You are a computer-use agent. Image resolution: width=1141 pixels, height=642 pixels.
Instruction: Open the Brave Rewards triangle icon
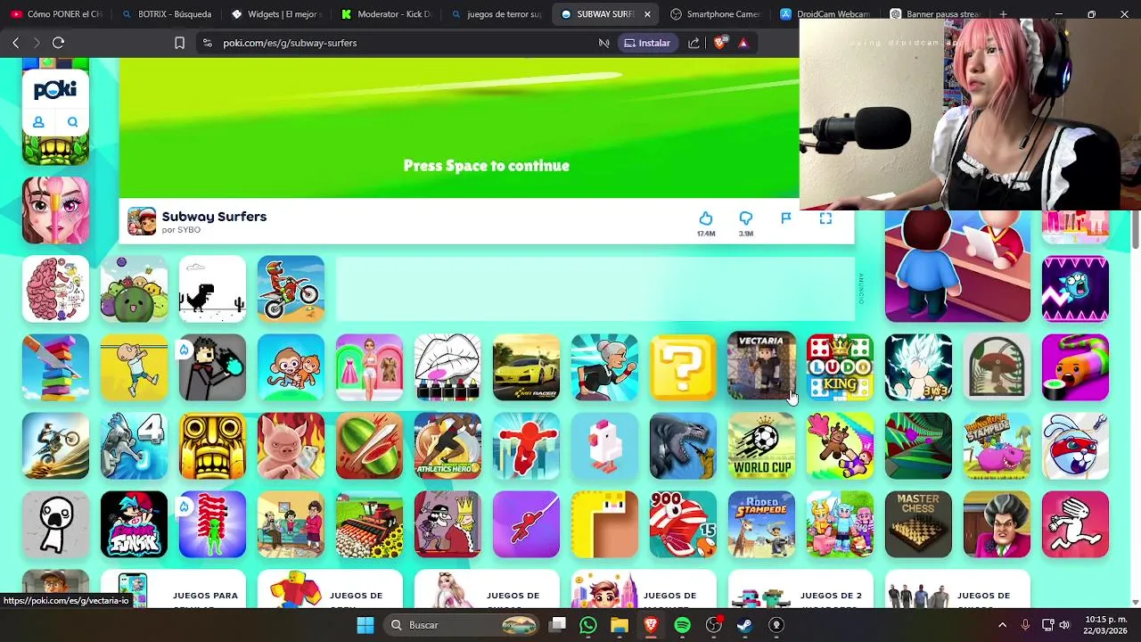point(743,43)
